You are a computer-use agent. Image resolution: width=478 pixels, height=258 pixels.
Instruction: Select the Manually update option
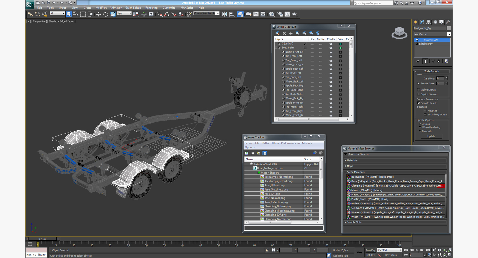[420, 131]
